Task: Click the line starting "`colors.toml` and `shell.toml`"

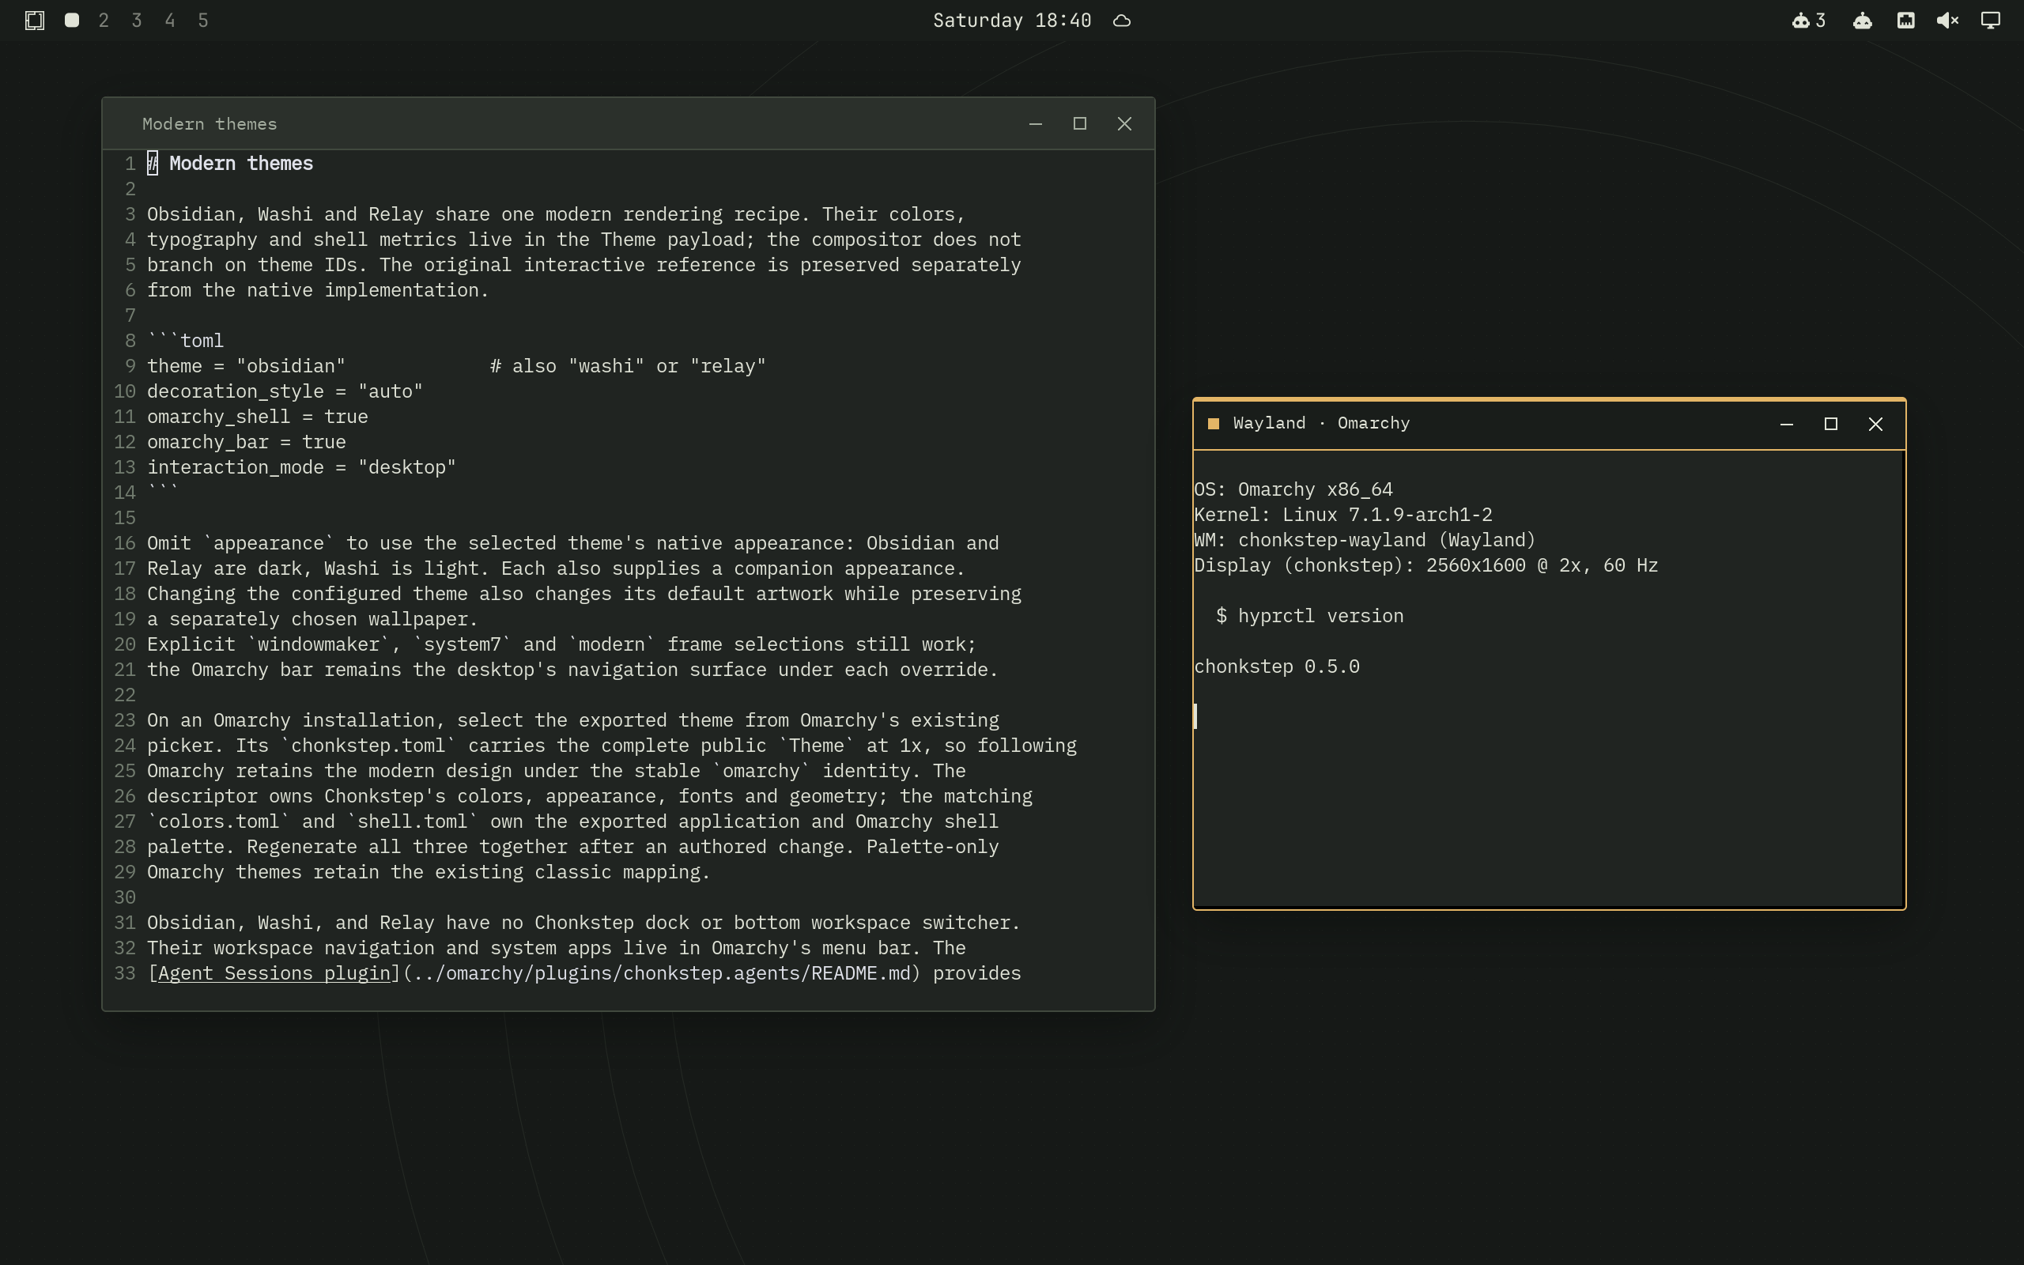Action: pyautogui.click(x=573, y=821)
